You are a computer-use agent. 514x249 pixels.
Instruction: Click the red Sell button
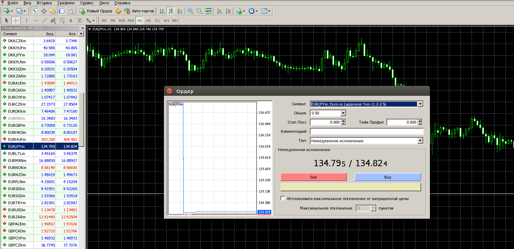tap(314, 177)
